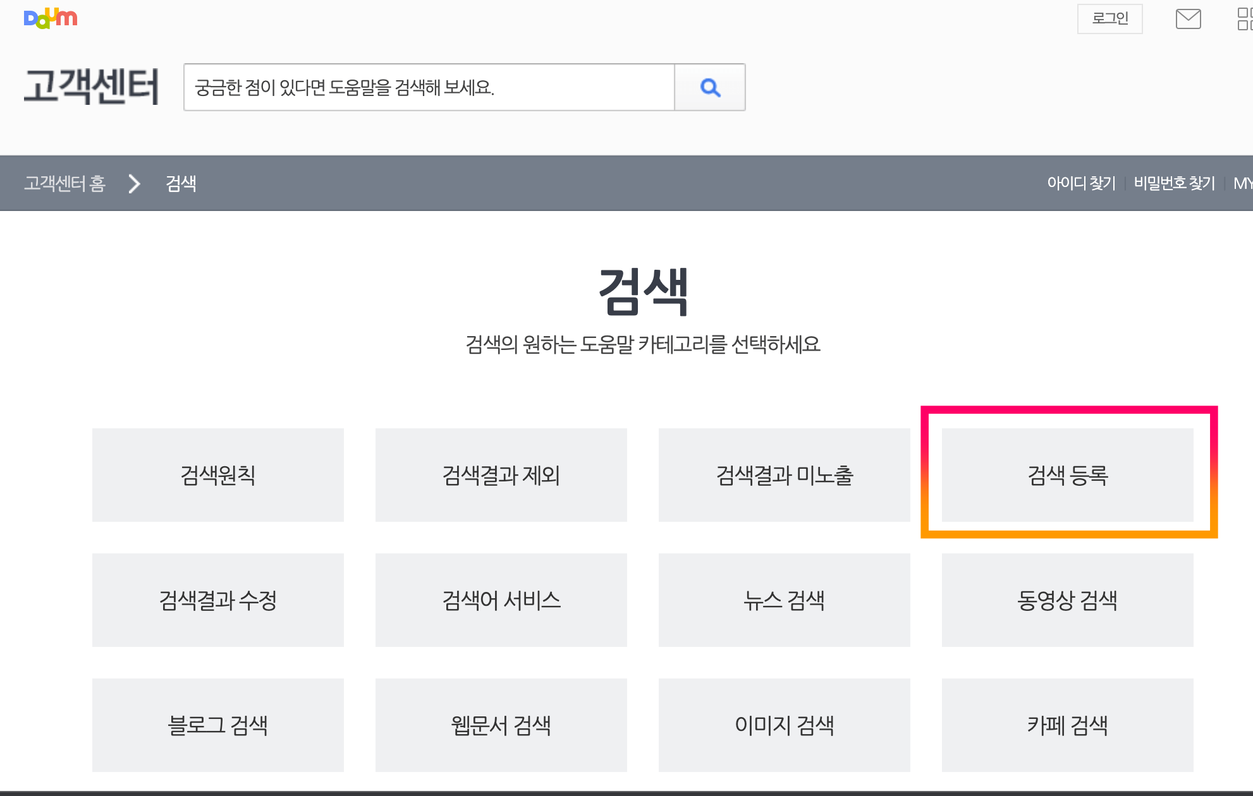
Task: Select the 이미지 검색 category
Action: (785, 725)
